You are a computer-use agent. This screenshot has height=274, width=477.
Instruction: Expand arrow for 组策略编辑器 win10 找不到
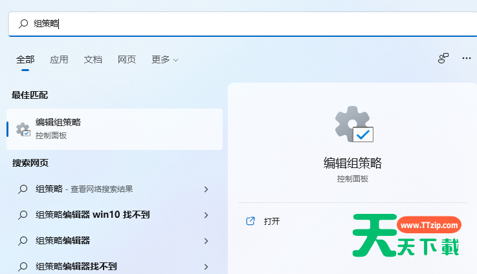pos(206,215)
